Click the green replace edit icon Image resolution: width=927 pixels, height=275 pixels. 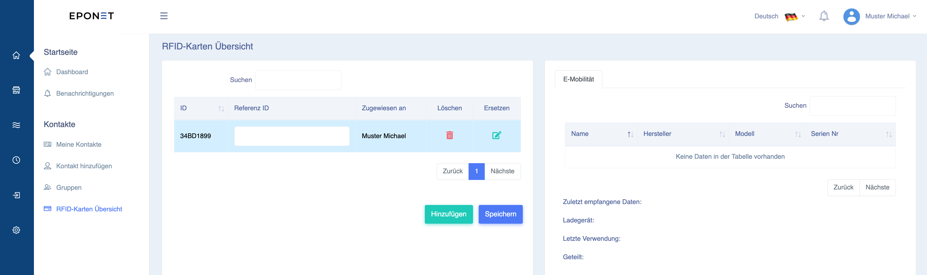pos(496,135)
